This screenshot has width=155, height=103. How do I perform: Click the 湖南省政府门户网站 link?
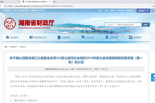coord(38,11)
